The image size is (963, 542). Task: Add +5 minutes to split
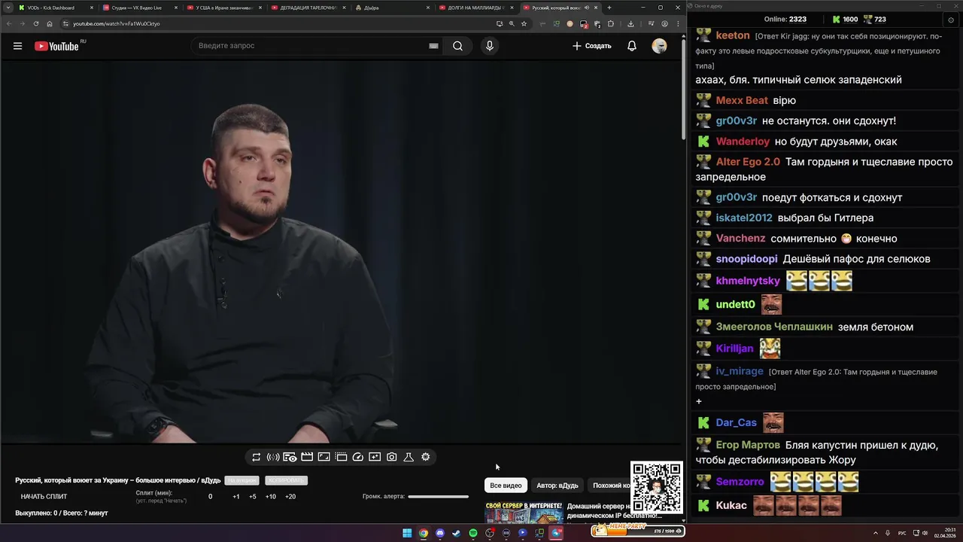coord(253,497)
